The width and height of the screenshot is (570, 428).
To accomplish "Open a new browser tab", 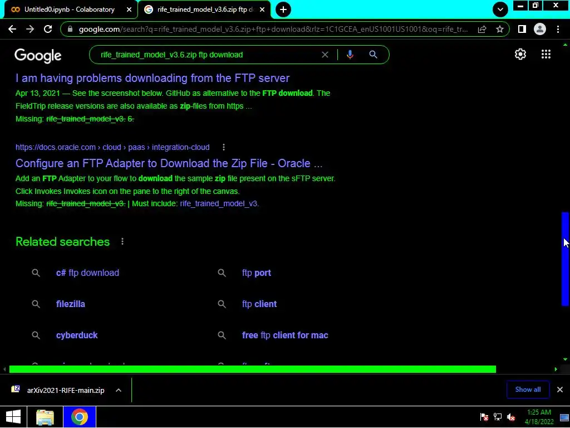I will (x=283, y=9).
